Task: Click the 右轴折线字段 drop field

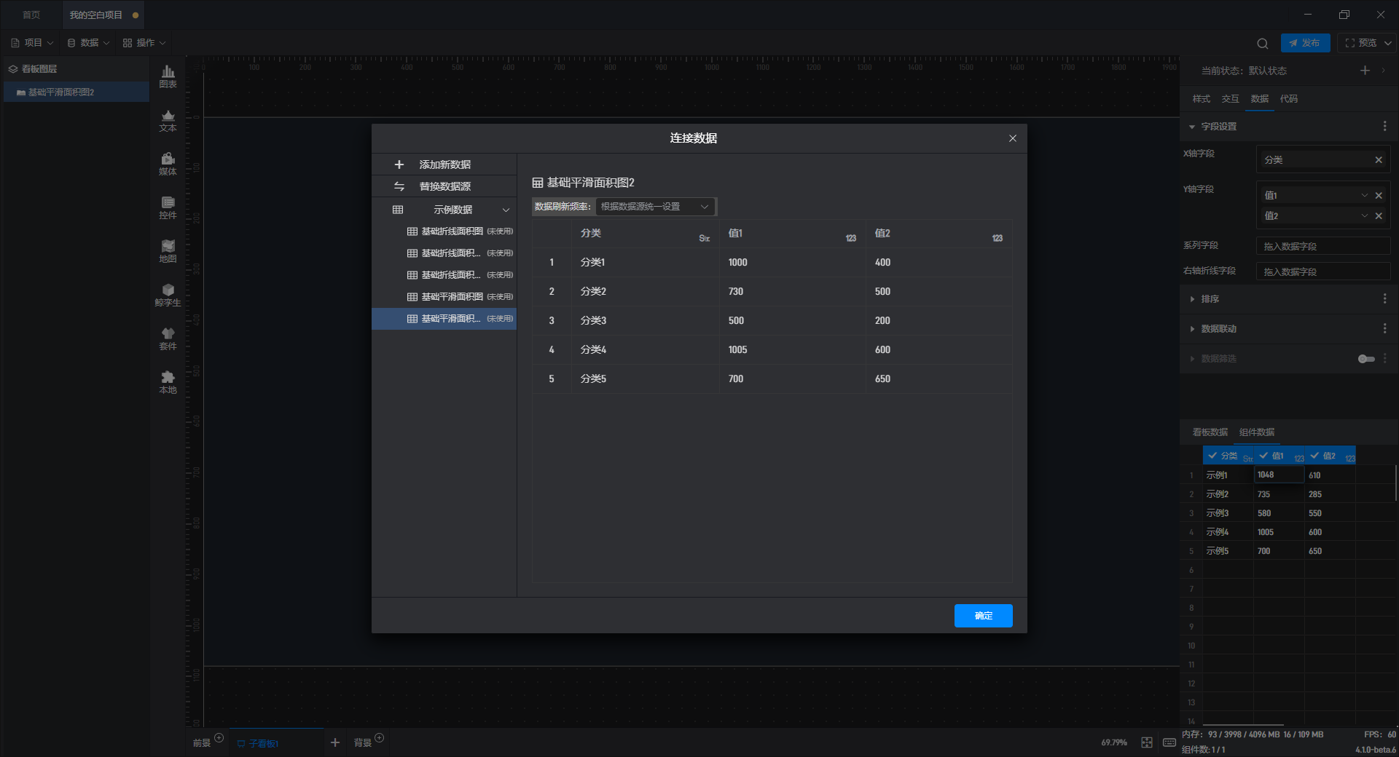Action: (1323, 272)
